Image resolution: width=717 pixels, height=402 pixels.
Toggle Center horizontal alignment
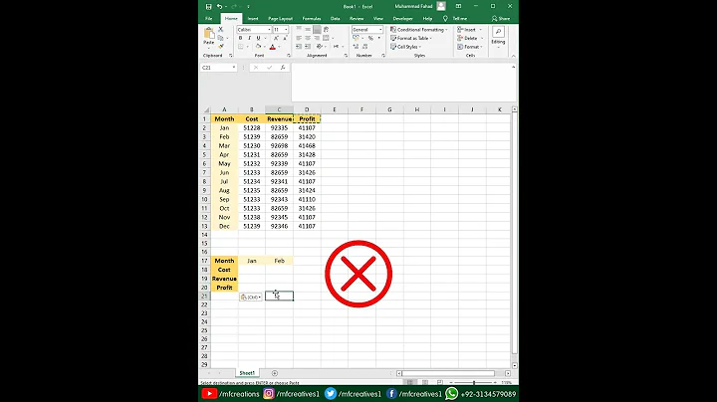point(308,38)
